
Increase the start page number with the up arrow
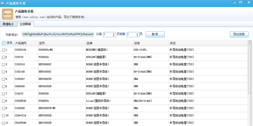point(114,33)
